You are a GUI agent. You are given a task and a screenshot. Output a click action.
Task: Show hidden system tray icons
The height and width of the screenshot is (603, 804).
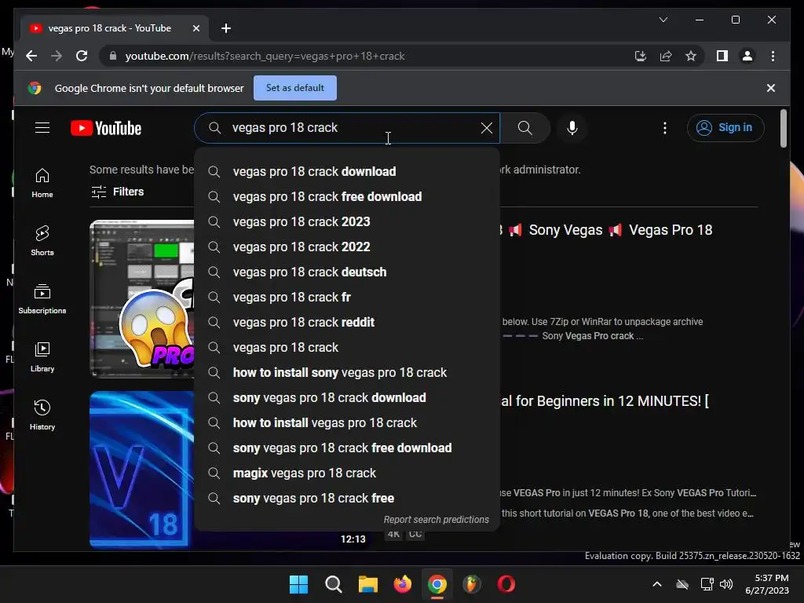pos(657,584)
